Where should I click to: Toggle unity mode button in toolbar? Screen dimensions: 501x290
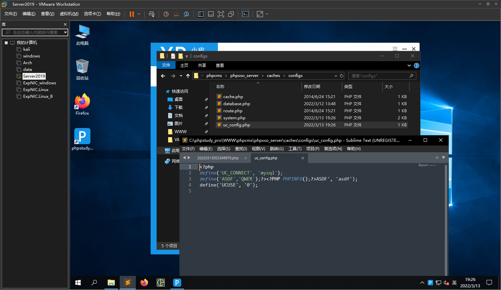pyautogui.click(x=231, y=14)
